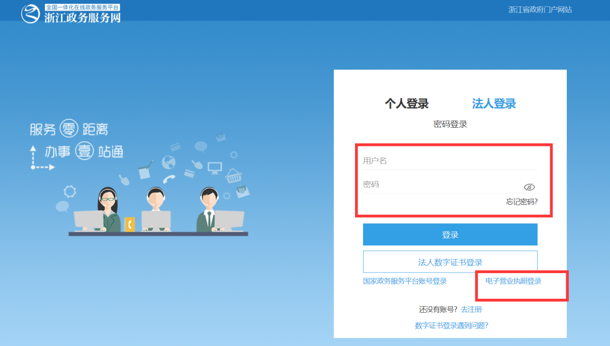
Task: Open 国家政务服务平台账号登录 link
Action: click(x=405, y=281)
